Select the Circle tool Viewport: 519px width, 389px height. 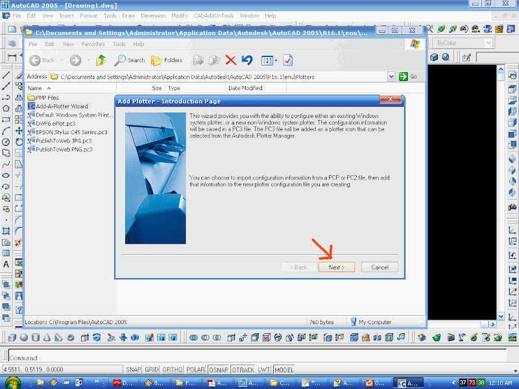6,142
